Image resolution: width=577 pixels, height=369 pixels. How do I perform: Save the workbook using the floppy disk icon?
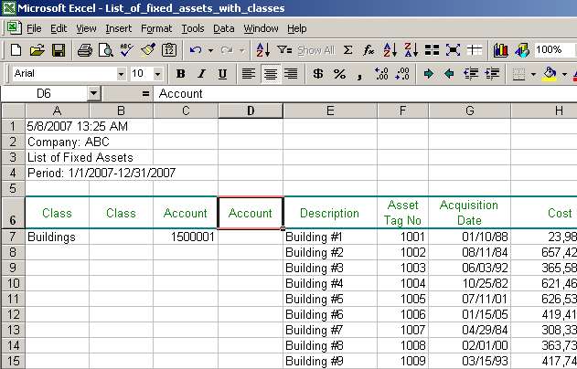[x=59, y=50]
